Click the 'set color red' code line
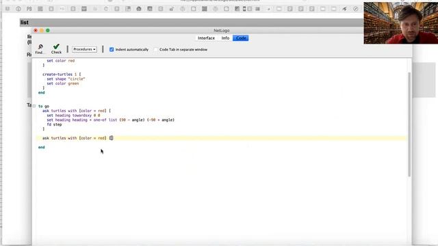 (x=61, y=61)
